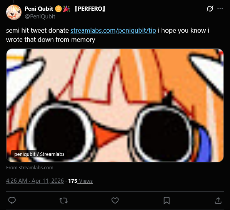Screen dimensions: 230x210
Task: Click the share upload icon
Action: [x=218, y=200]
